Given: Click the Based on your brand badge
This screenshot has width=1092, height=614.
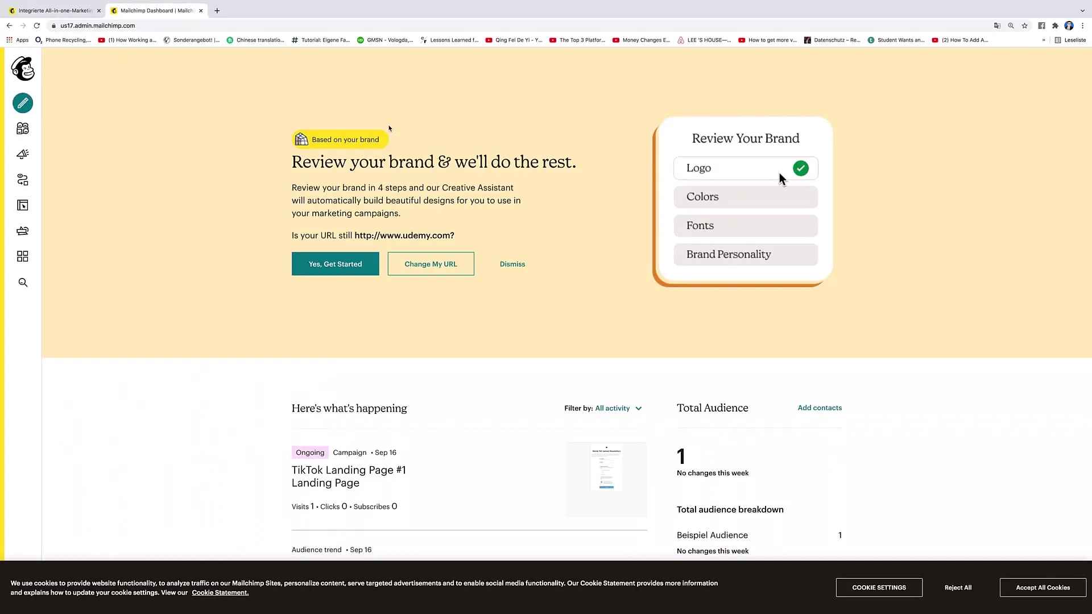Looking at the screenshot, I should pos(340,139).
